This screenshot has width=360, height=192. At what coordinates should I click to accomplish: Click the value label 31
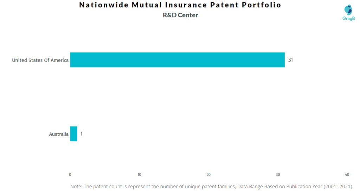[x=290, y=60]
